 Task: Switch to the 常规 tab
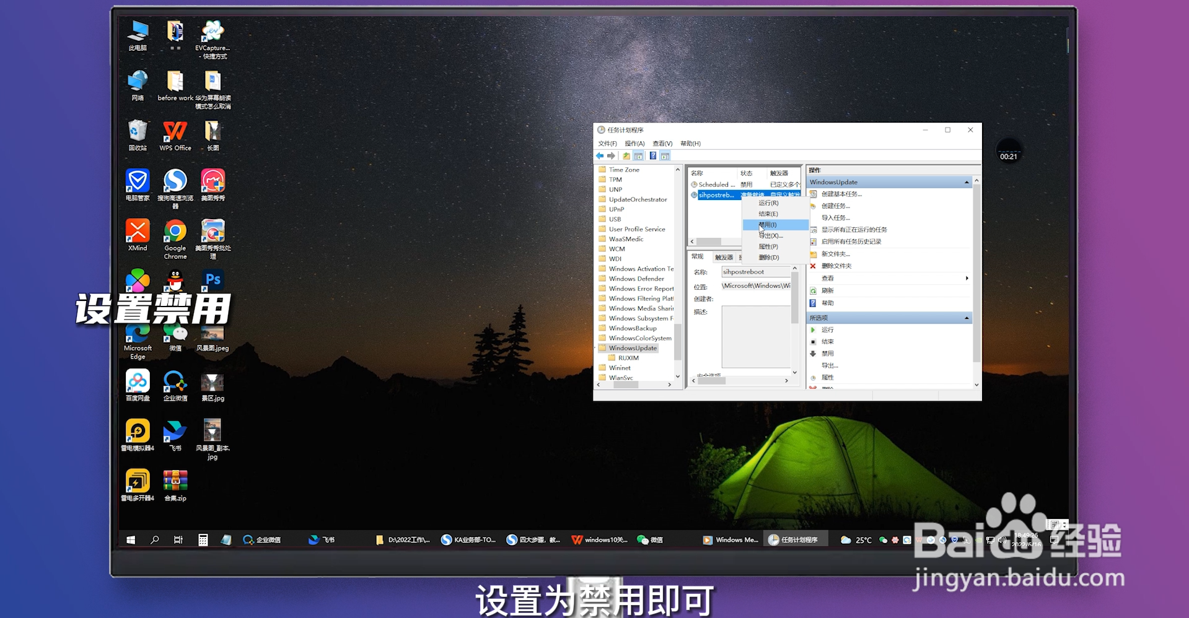(698, 256)
